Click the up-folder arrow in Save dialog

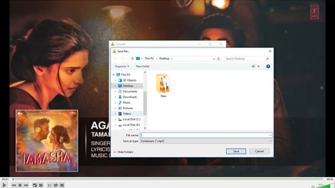[x=132, y=58]
